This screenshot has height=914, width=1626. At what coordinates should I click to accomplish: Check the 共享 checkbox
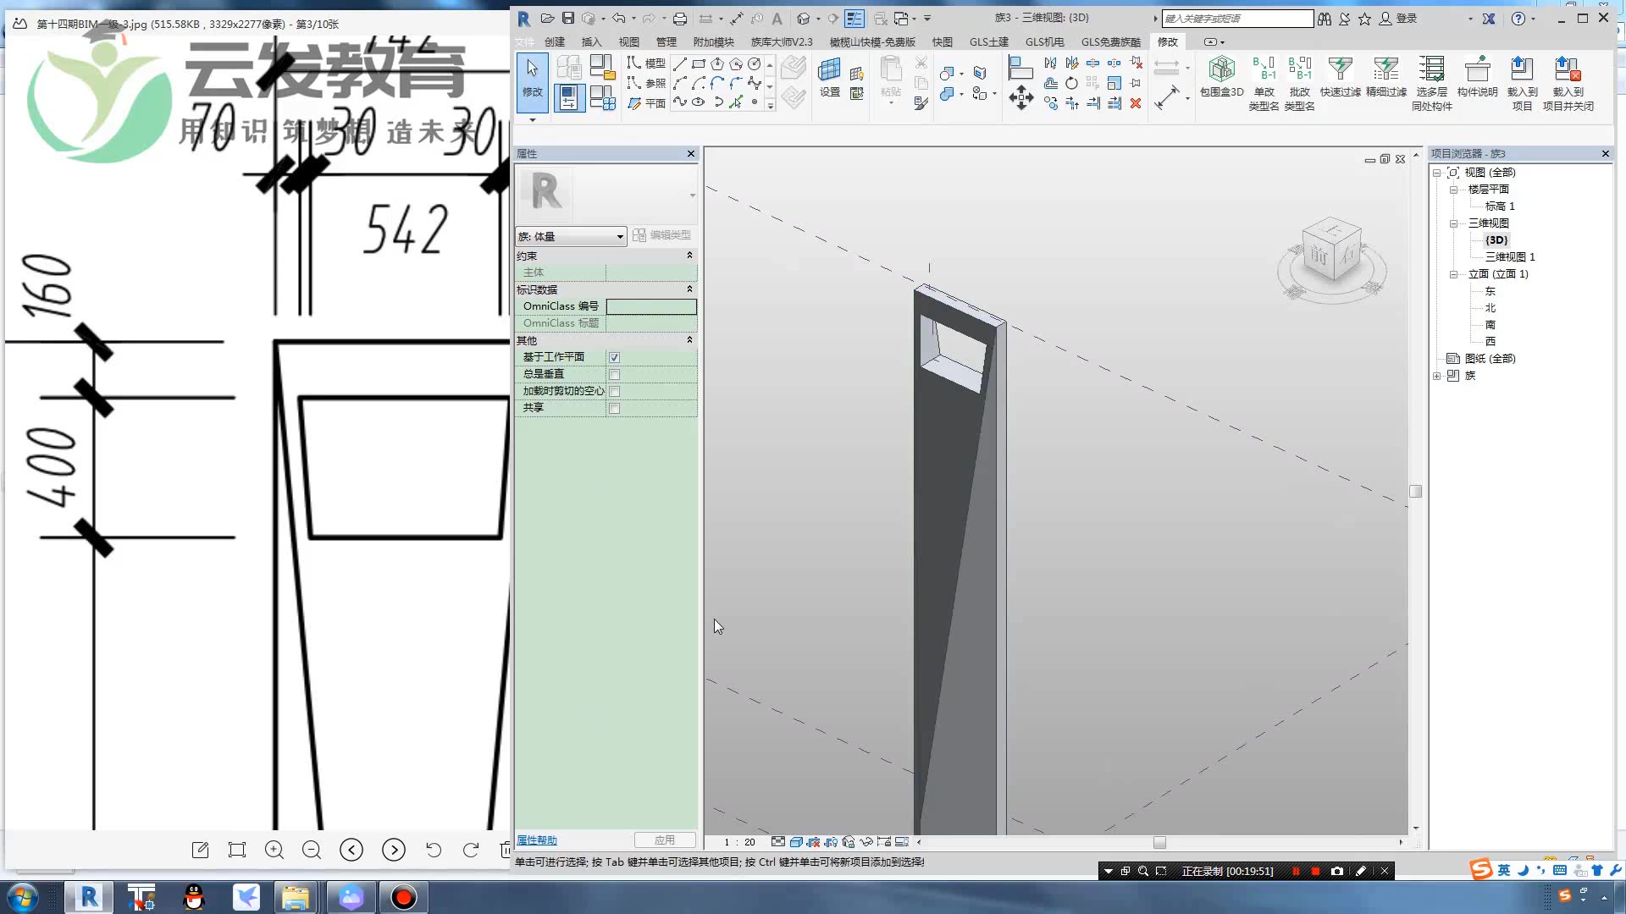(x=614, y=408)
